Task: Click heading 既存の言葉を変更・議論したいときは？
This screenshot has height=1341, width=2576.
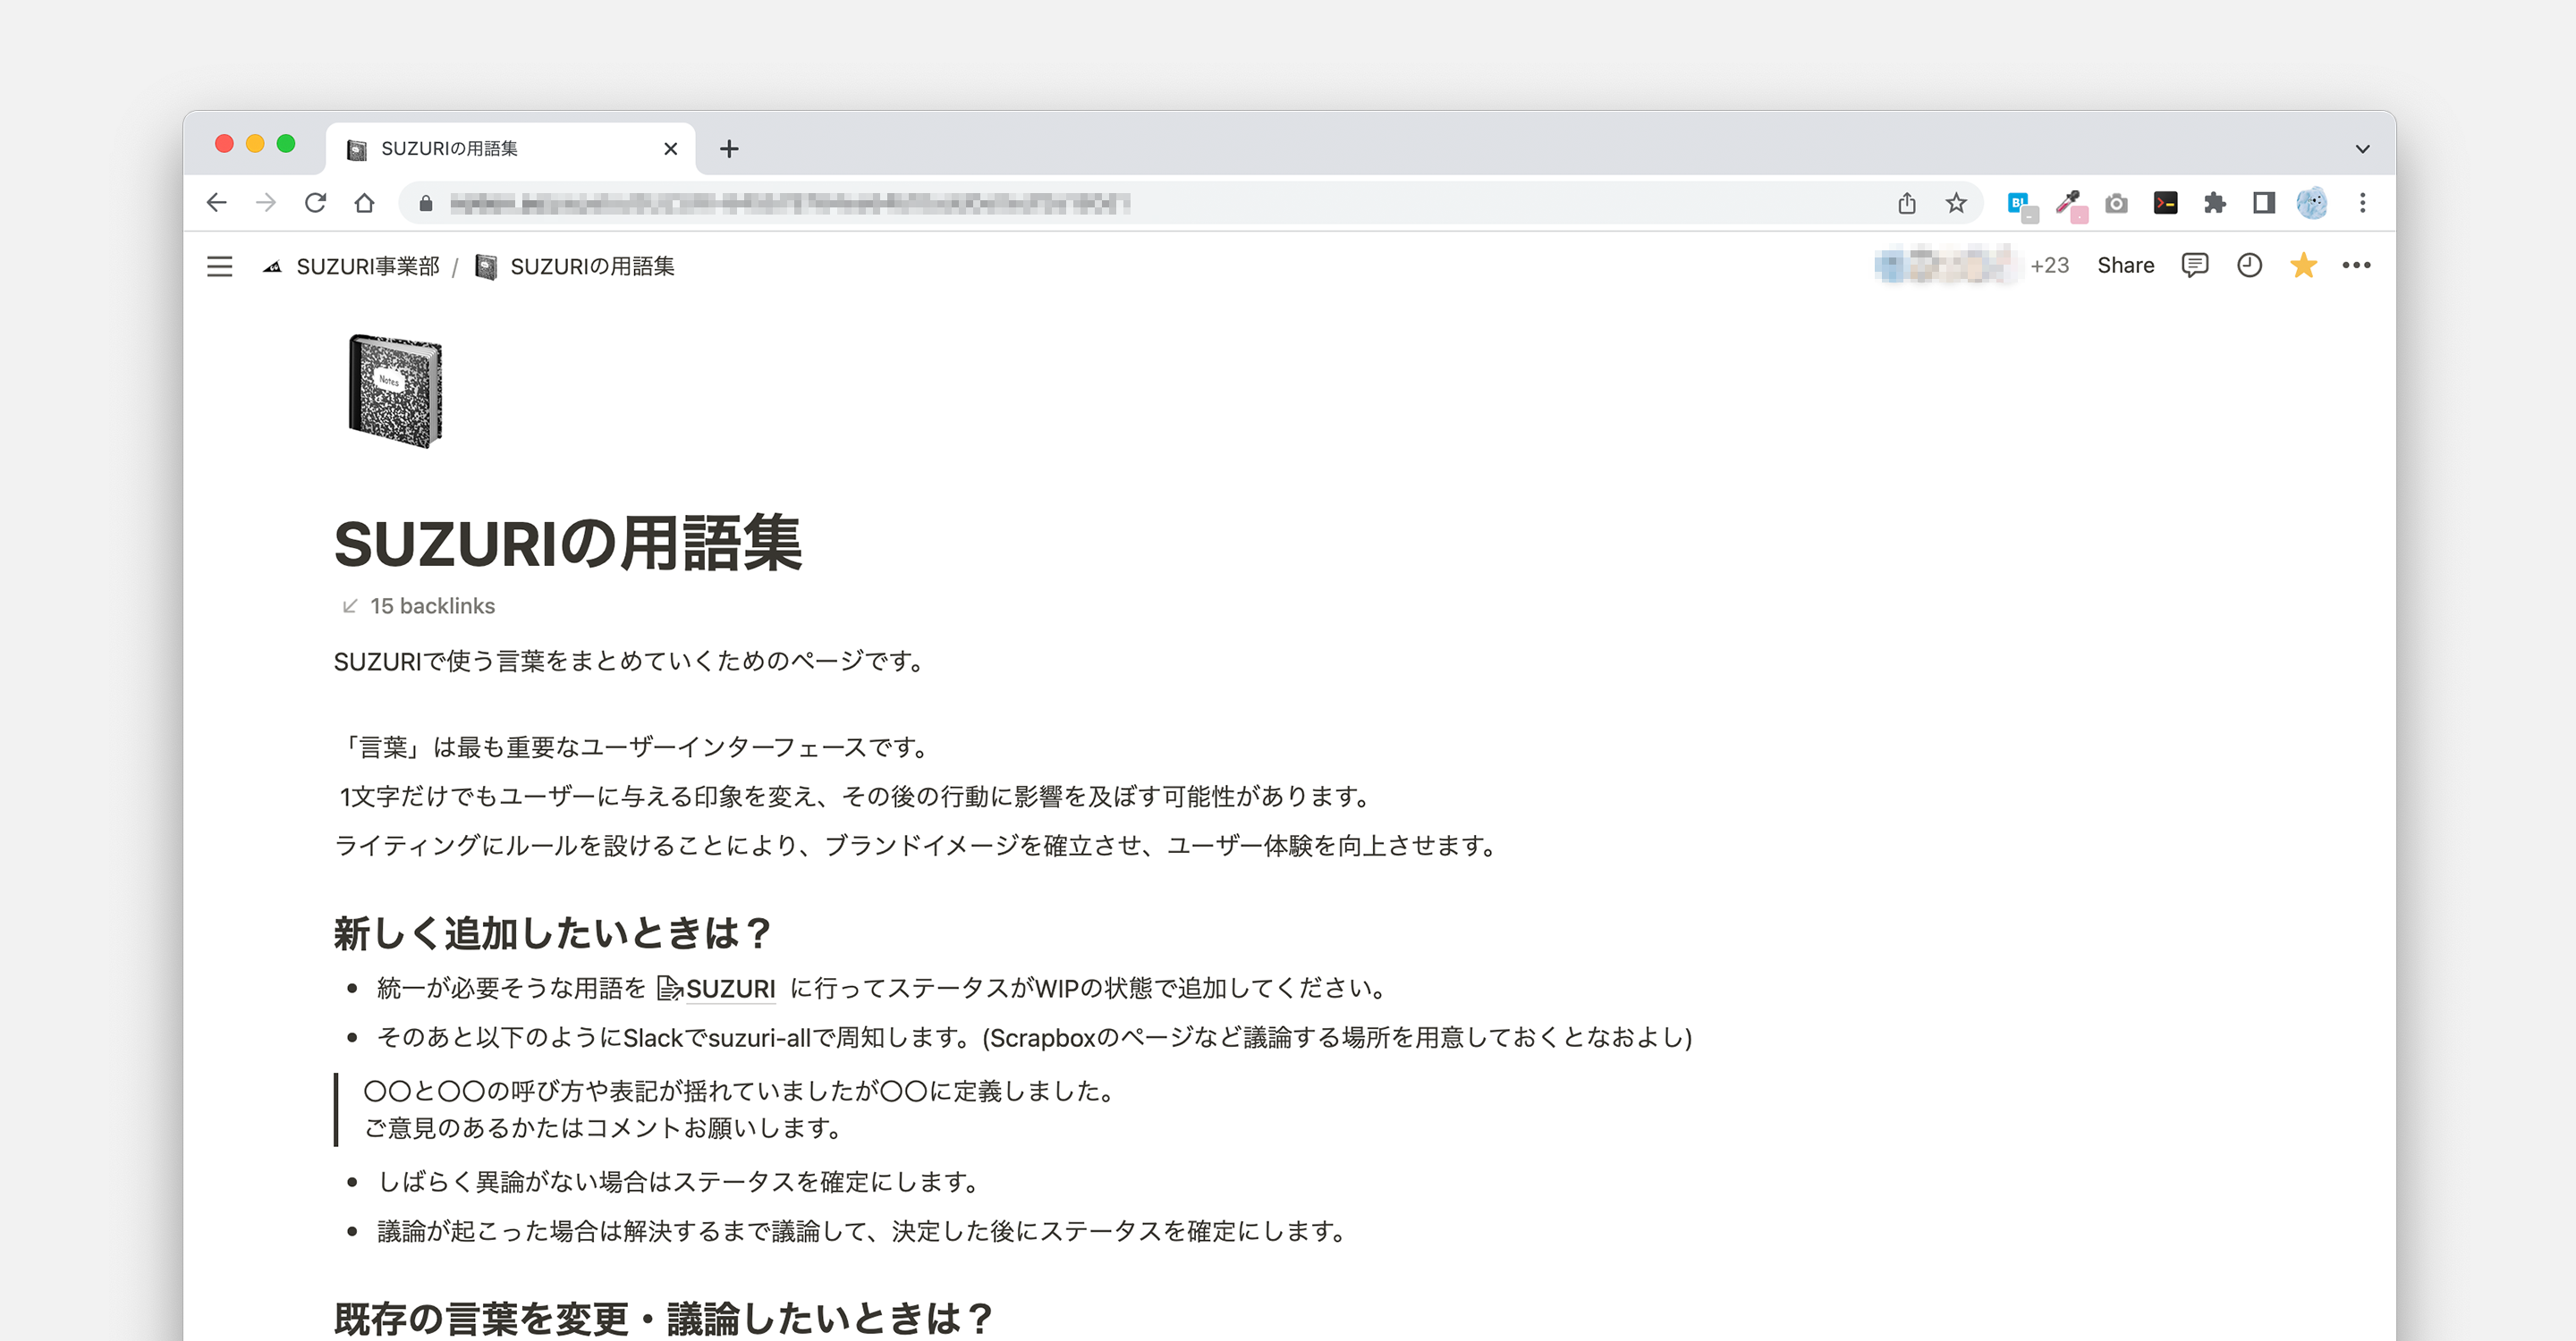Action: (x=664, y=1318)
